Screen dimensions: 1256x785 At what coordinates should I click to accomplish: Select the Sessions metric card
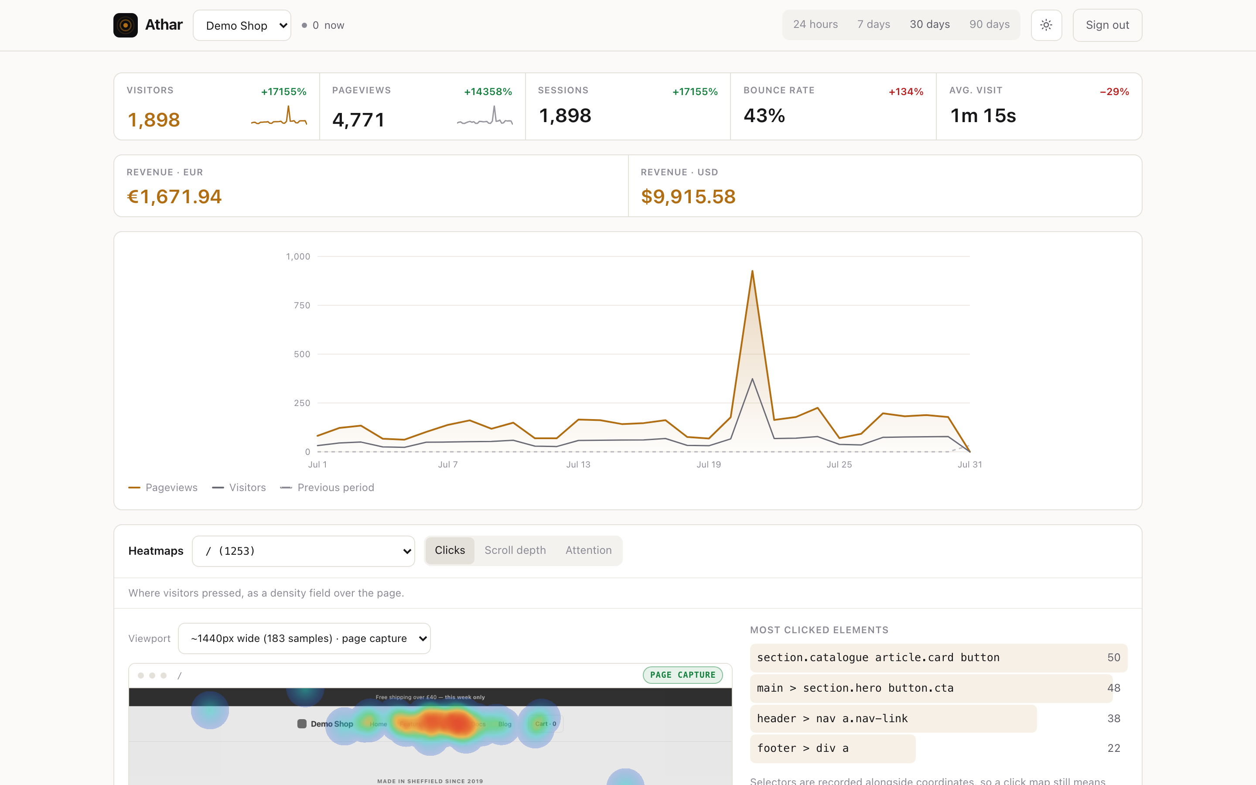coord(628,106)
